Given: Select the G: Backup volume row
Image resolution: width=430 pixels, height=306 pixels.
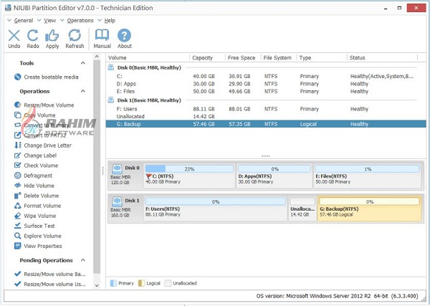Looking at the screenshot, I should (x=266, y=124).
